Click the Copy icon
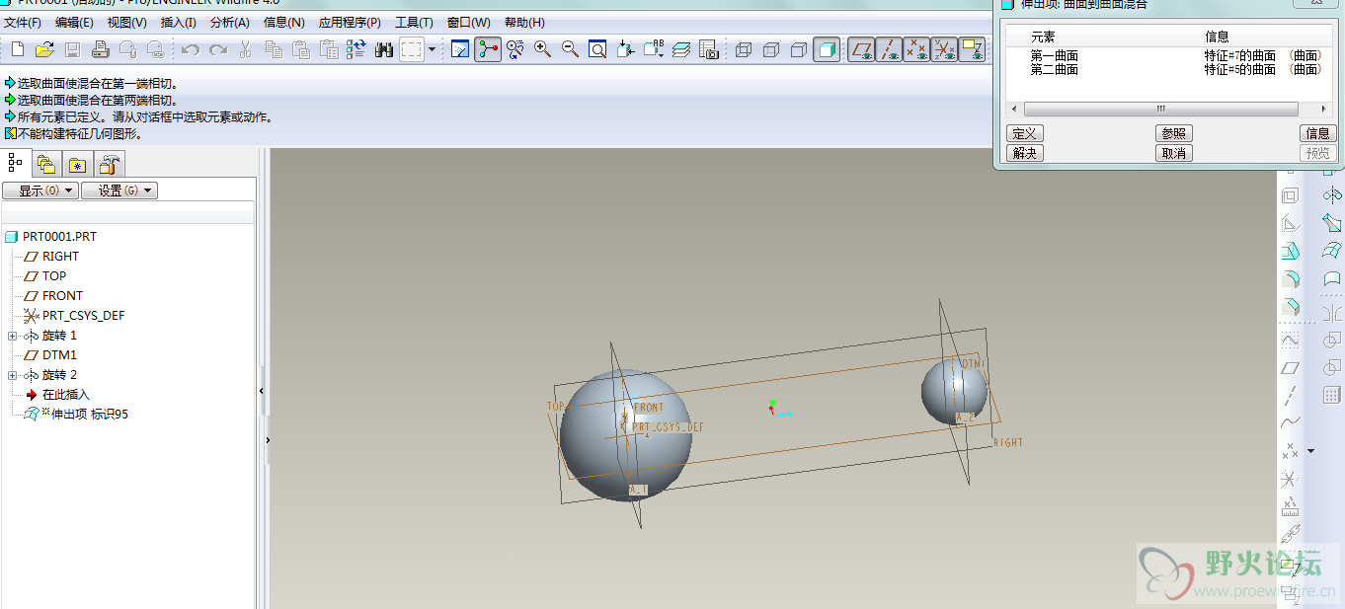 click(274, 49)
